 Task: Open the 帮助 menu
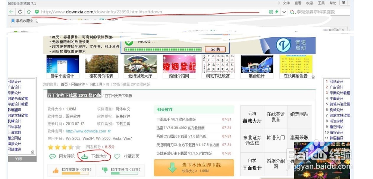pyautogui.click(x=333, y=3)
